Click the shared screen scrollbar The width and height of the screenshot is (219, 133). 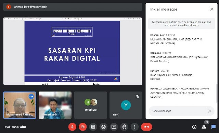point(142,32)
